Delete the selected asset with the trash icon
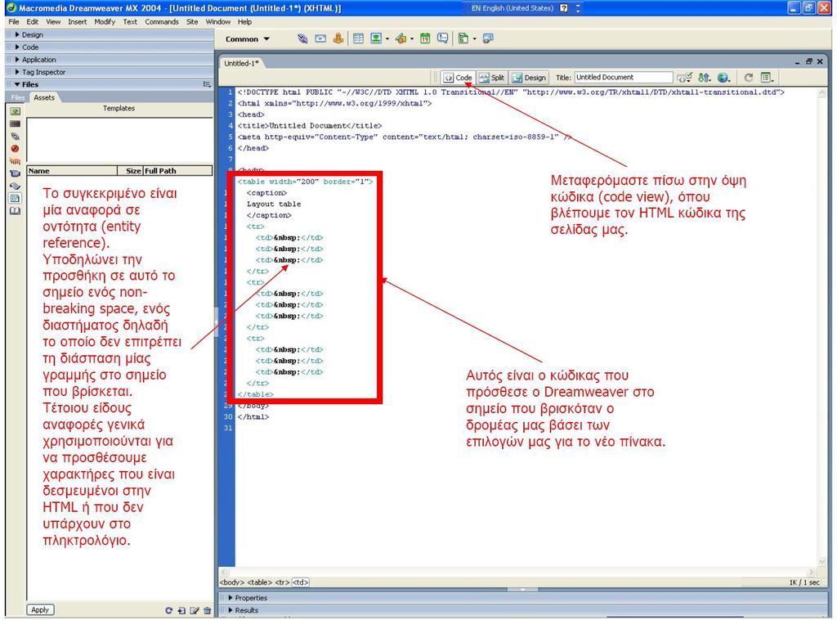The height and width of the screenshot is (620, 837). click(207, 610)
